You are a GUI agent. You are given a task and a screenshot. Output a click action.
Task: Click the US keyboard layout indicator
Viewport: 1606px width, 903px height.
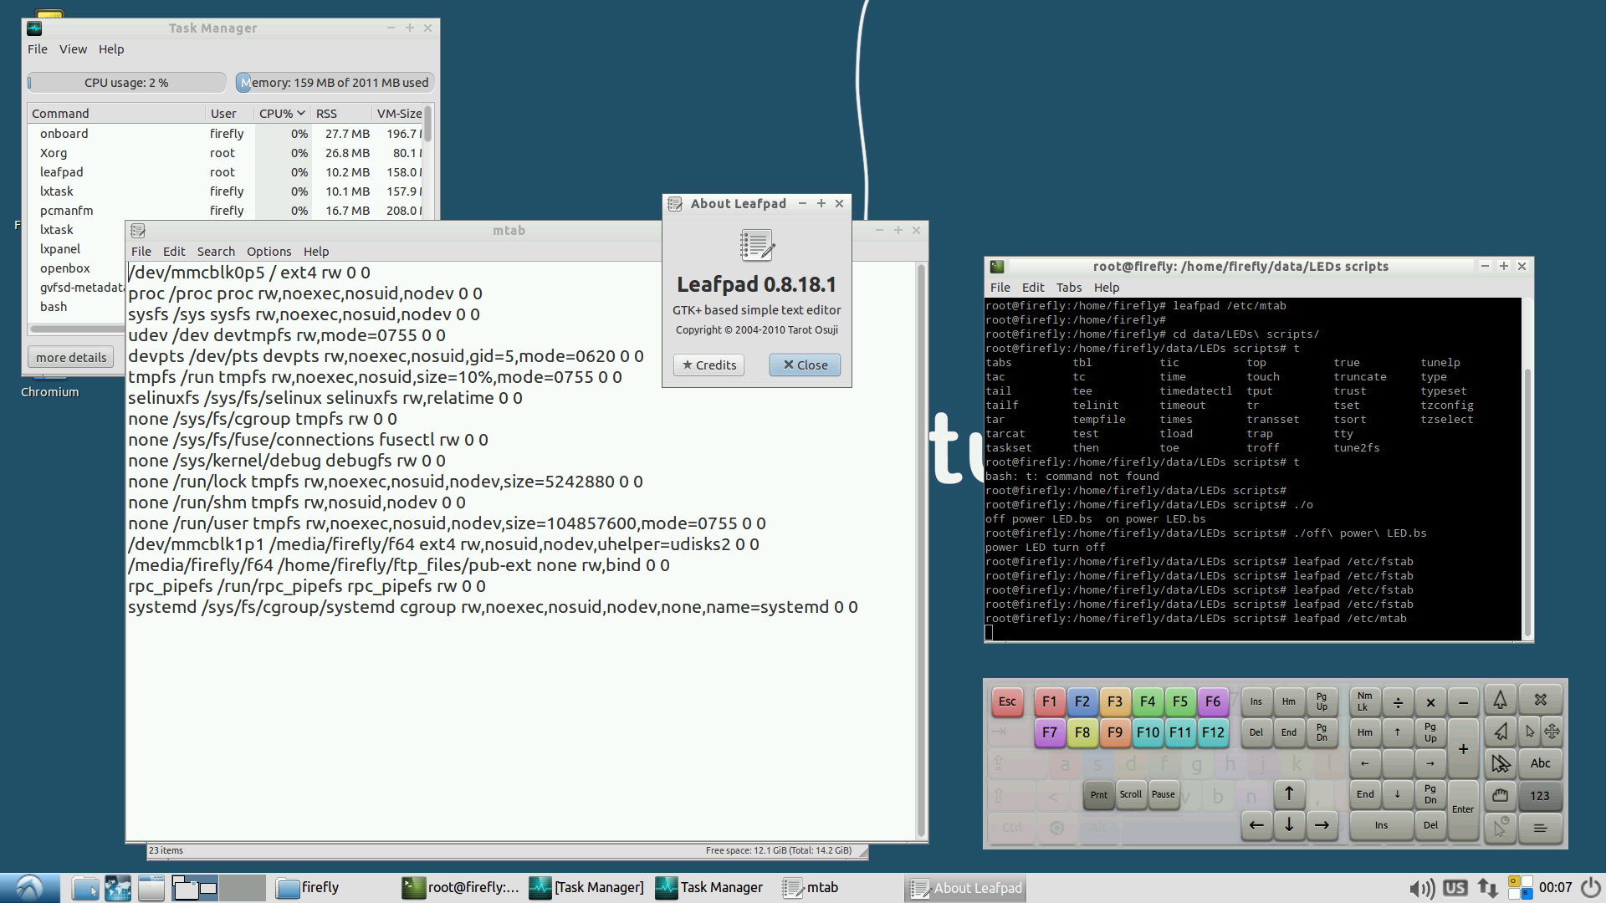1455,888
